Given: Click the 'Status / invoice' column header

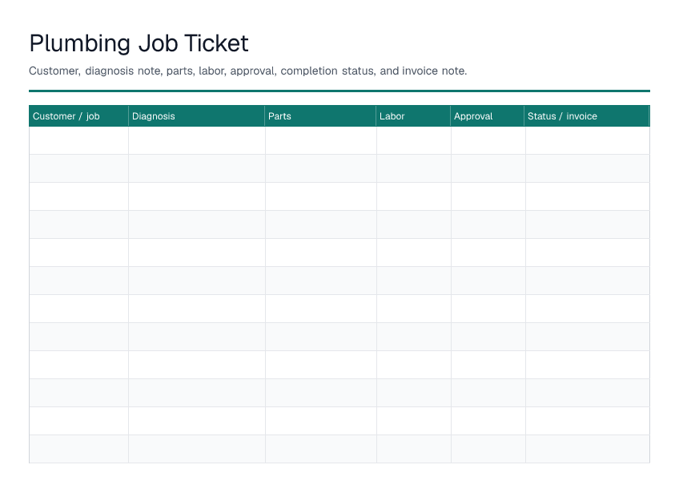Looking at the screenshot, I should coord(587,115).
